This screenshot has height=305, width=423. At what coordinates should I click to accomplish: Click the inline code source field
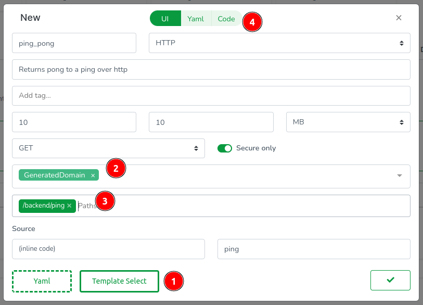pos(108,249)
